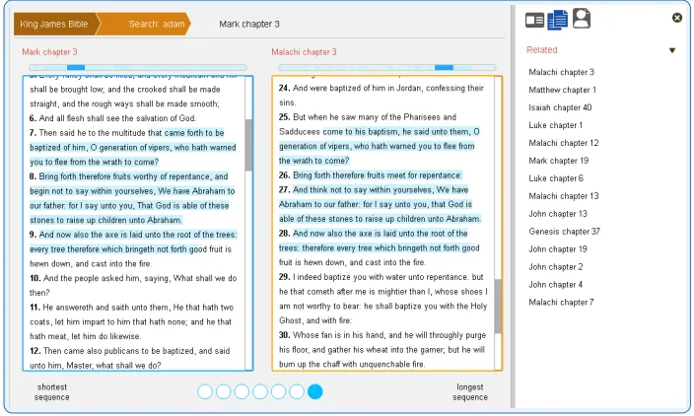694x416 pixels.
Task: Click the Related panel heading
Action: point(542,50)
